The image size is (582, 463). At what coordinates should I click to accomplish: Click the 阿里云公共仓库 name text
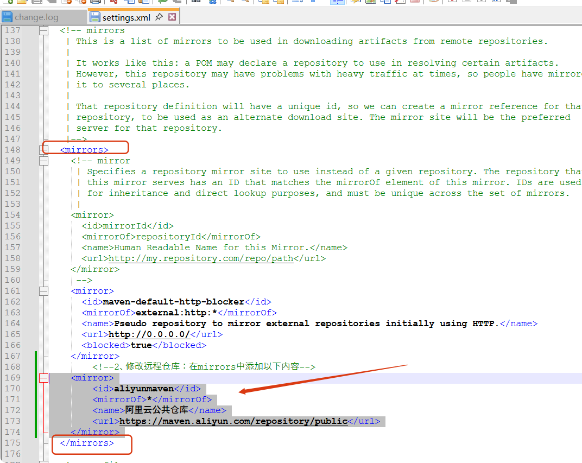coord(157,410)
